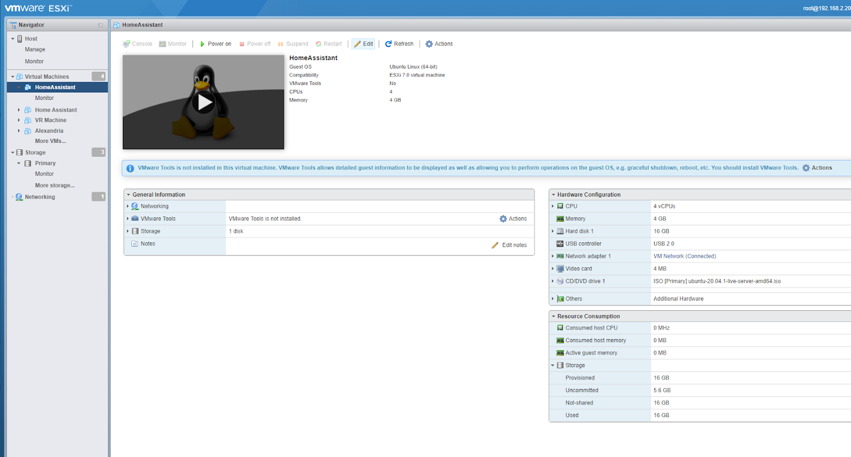Viewport: 851px width, 457px height.
Task: Click the Power off toolbar button
Action: tap(255, 44)
